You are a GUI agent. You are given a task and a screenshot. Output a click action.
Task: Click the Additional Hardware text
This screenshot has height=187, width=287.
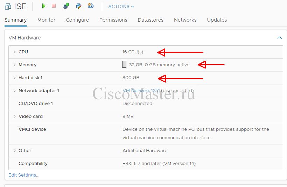(x=145, y=150)
